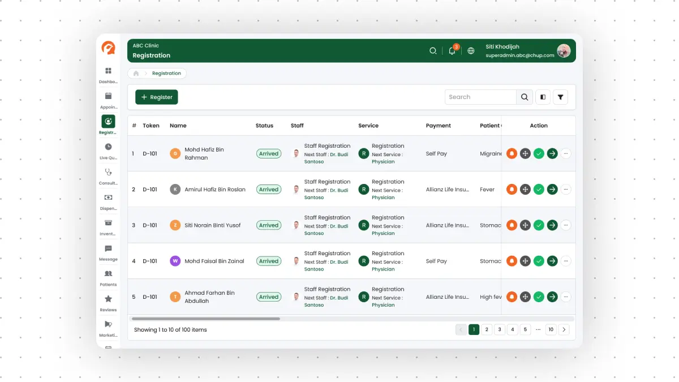Click the Registration breadcrumb link
679x382 pixels.
tap(166, 73)
